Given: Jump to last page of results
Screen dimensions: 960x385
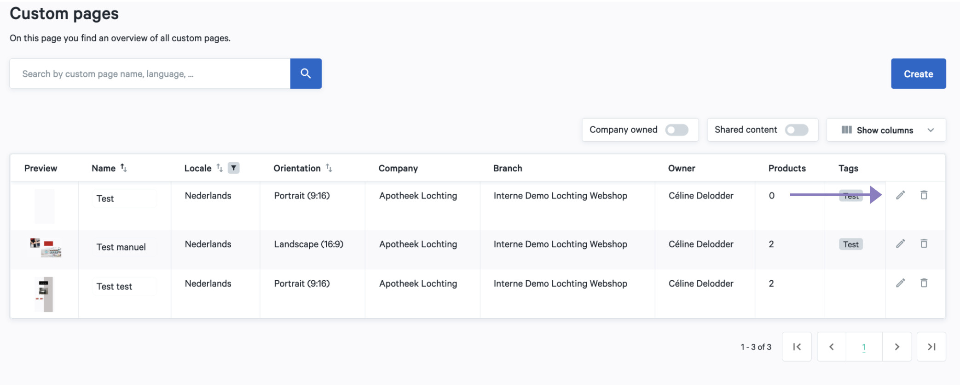Looking at the screenshot, I should pyautogui.click(x=931, y=347).
